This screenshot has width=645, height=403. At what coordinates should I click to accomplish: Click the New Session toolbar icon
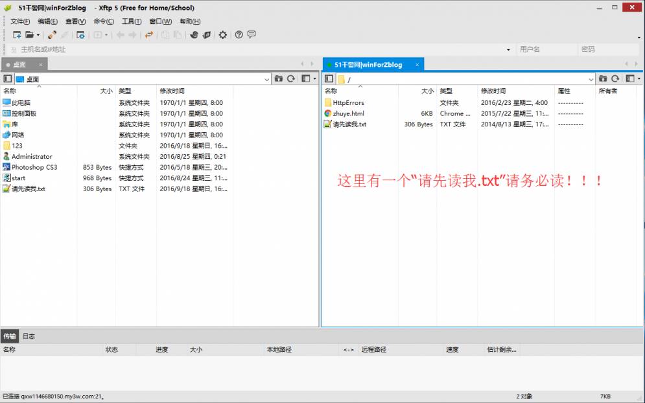pos(17,35)
